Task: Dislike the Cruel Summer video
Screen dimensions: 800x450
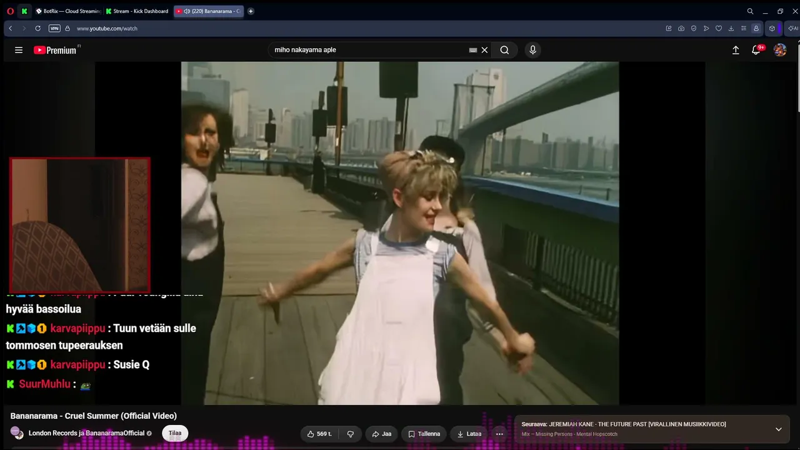Action: (350, 434)
